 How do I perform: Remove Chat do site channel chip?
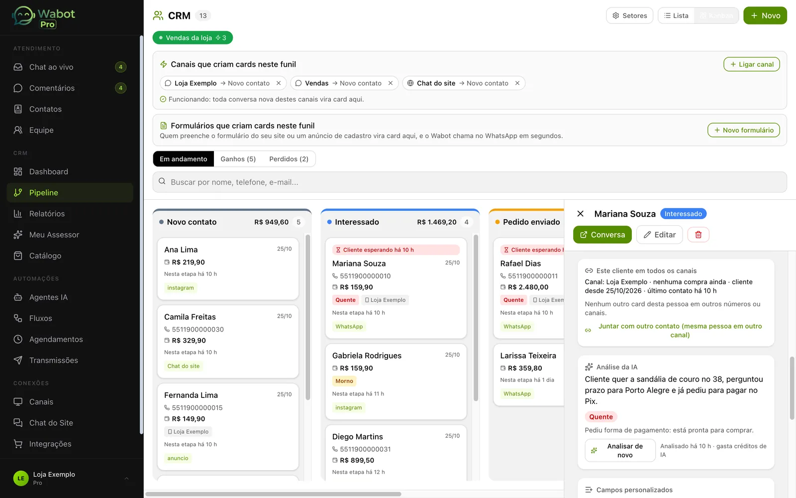tap(517, 83)
